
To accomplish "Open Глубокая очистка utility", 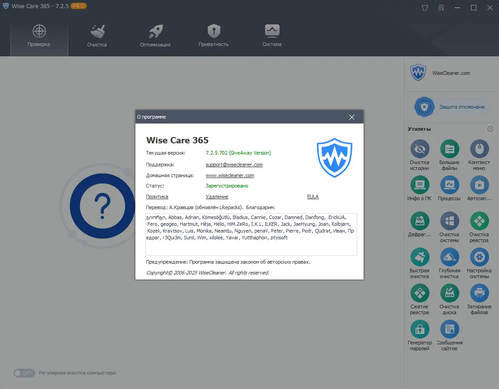I will tap(449, 263).
